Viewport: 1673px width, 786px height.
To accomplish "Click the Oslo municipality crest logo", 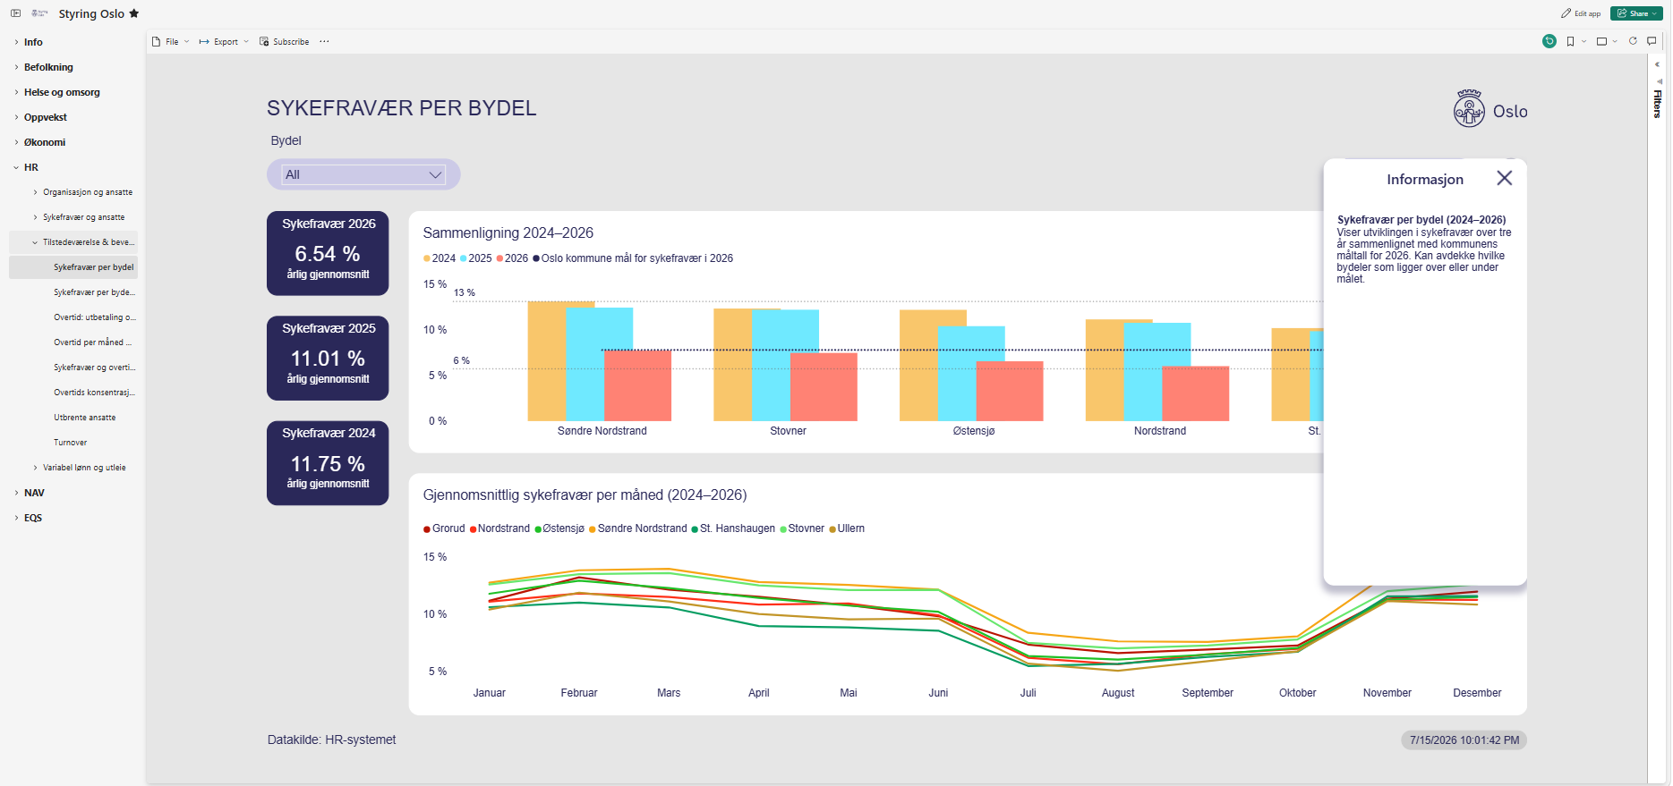I will [x=1469, y=109].
